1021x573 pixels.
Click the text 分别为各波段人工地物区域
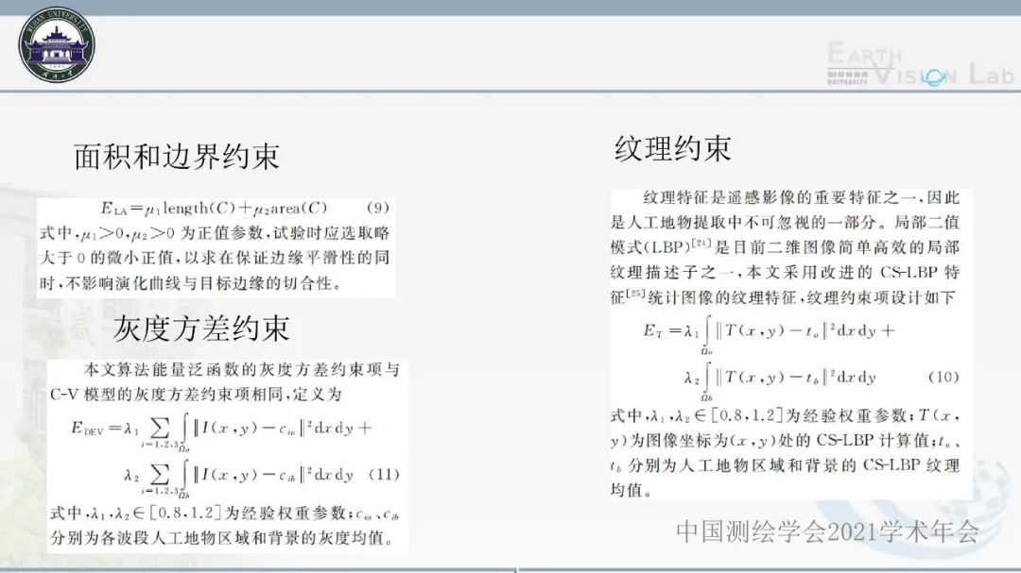pyautogui.click(x=227, y=540)
